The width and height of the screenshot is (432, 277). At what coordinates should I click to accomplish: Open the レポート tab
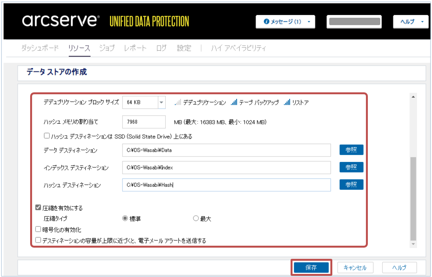(135, 48)
